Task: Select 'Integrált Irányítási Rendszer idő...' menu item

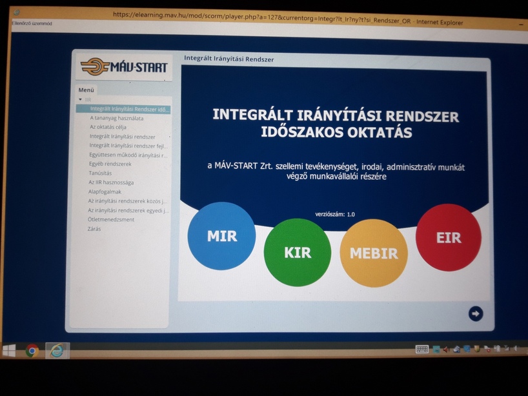Action: (123, 109)
